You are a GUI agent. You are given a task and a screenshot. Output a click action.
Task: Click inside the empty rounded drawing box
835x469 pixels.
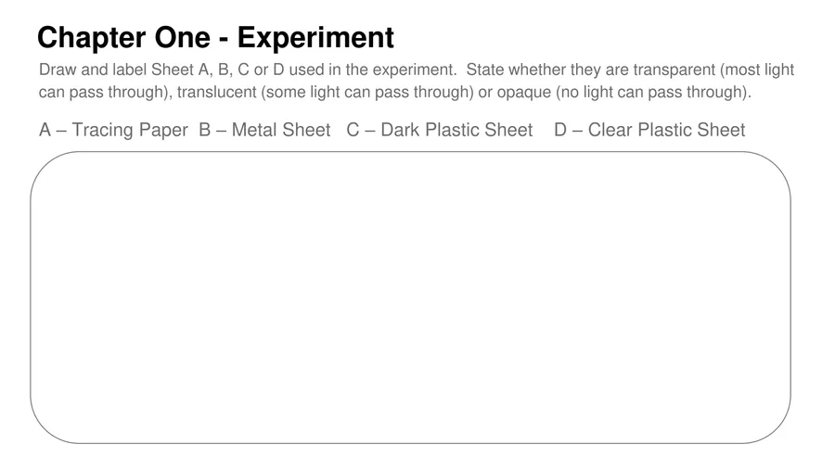(410, 297)
